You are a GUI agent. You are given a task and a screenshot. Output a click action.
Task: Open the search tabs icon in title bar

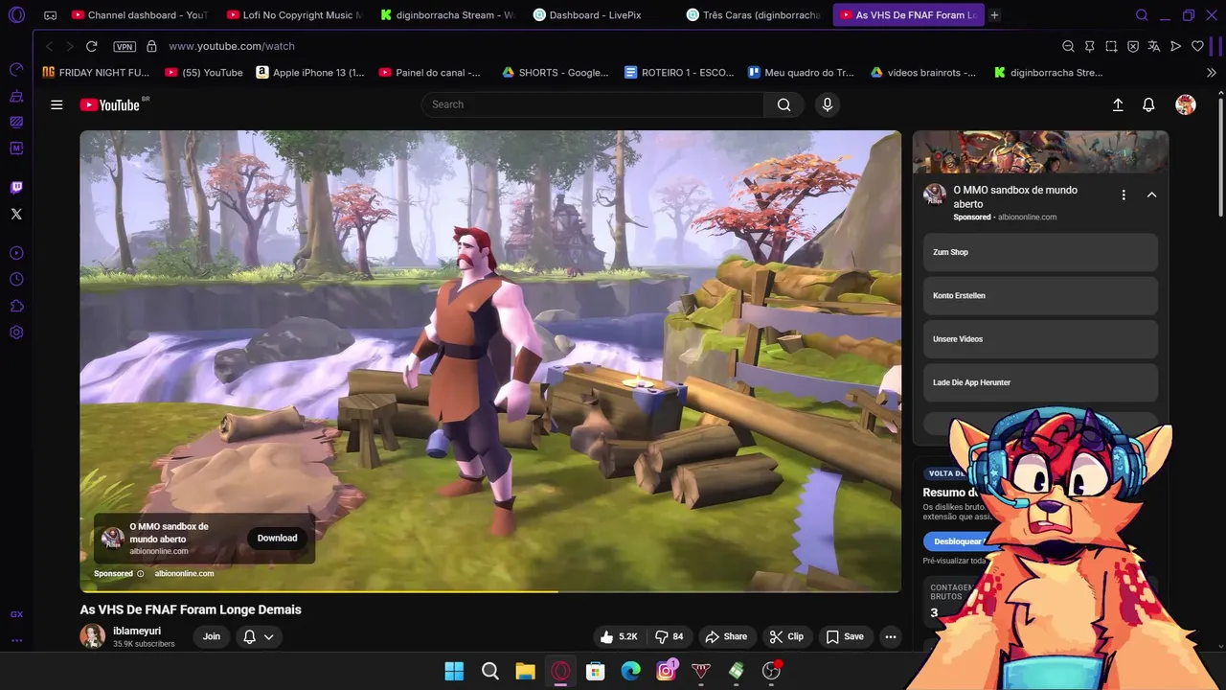tap(1142, 15)
